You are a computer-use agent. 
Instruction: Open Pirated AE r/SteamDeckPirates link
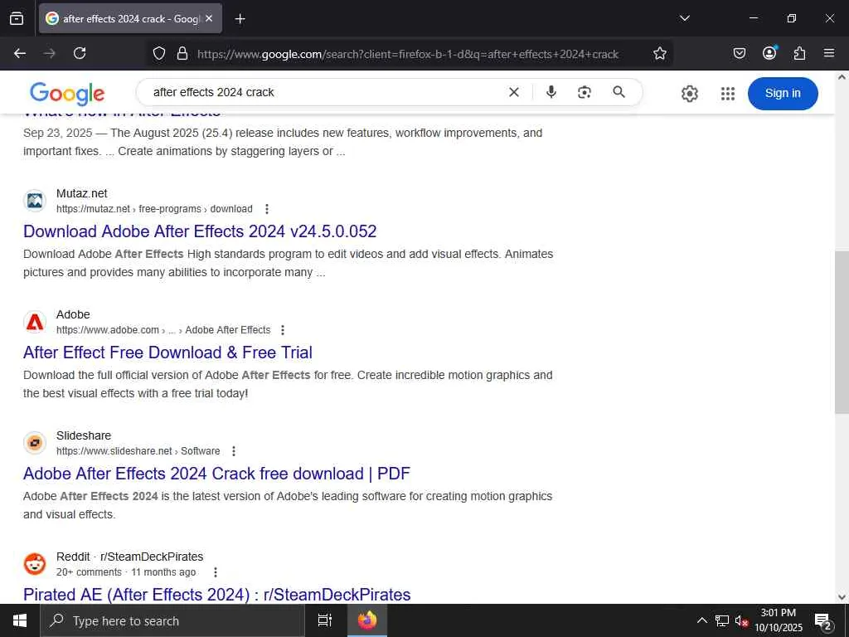tap(217, 595)
